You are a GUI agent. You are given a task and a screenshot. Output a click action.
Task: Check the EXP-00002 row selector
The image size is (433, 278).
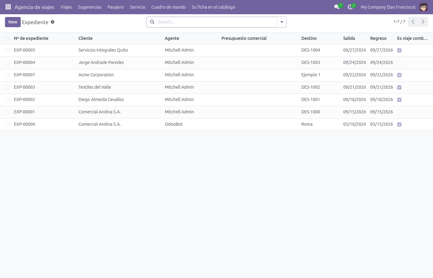[7, 100]
